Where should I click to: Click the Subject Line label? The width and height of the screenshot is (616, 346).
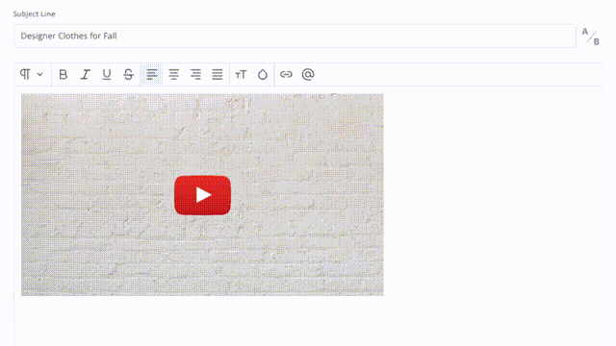(35, 14)
